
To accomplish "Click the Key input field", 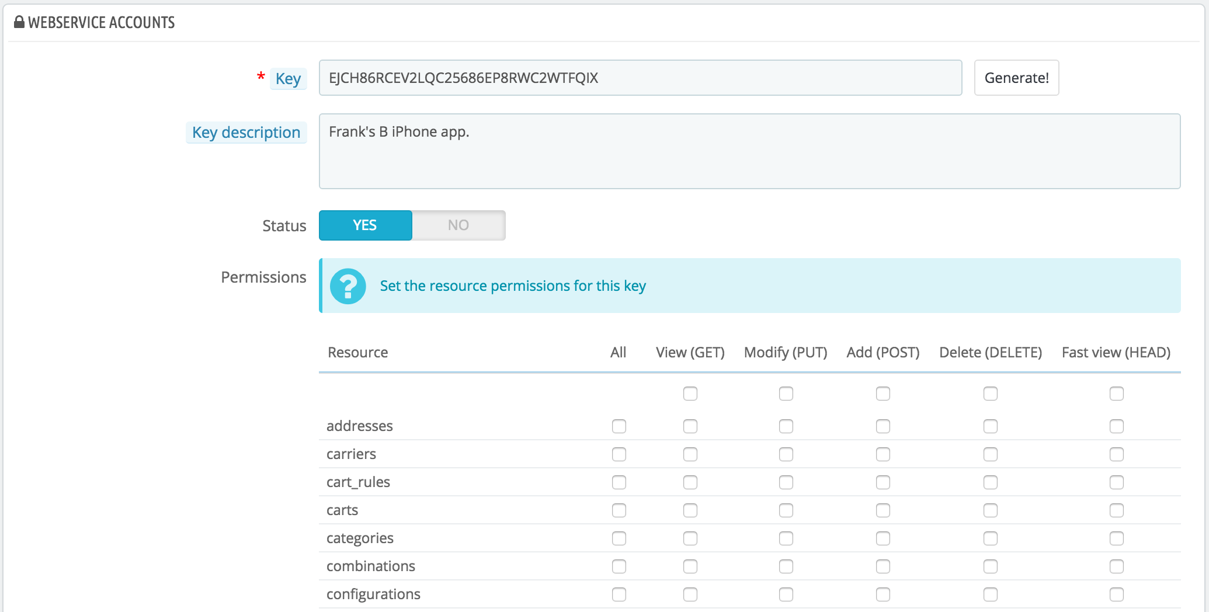I will pos(640,78).
